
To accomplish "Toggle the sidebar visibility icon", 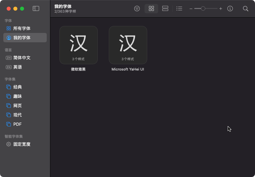I will pyautogui.click(x=36, y=9).
